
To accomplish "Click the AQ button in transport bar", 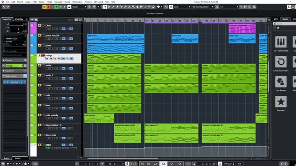I will [x=35, y=164].
